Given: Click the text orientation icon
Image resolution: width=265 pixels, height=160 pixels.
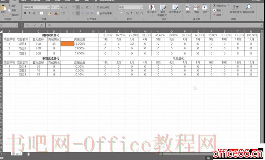Looking at the screenshot, I should pos(88,7).
